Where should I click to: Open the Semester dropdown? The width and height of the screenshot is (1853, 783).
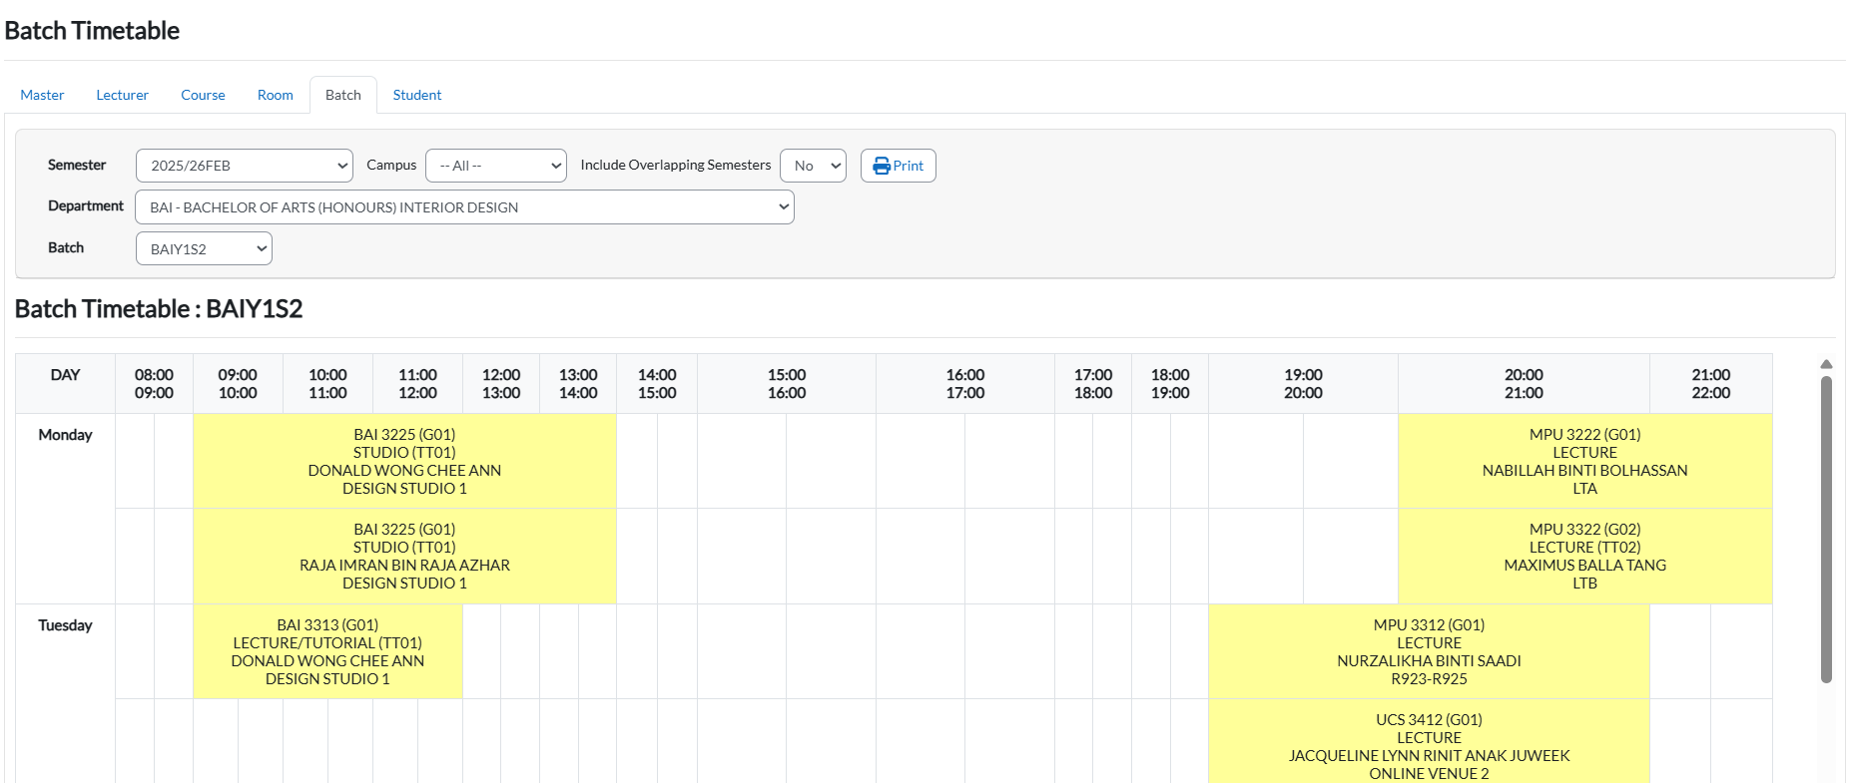pos(244,166)
